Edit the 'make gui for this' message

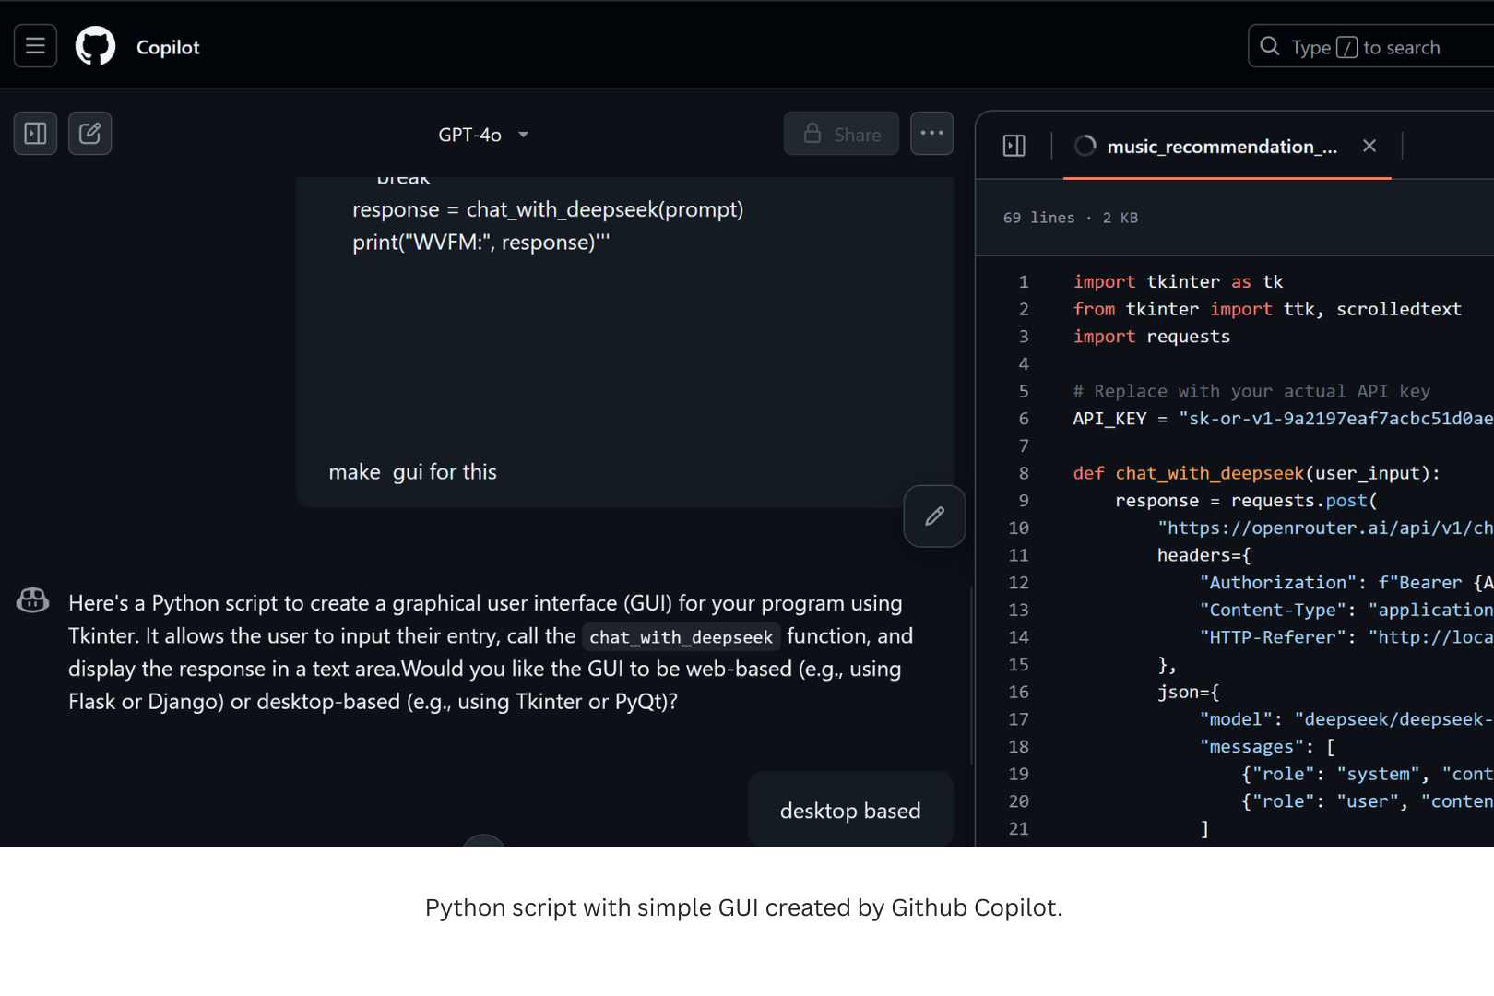(x=934, y=516)
